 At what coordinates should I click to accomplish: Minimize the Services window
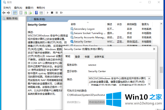[140, 2]
